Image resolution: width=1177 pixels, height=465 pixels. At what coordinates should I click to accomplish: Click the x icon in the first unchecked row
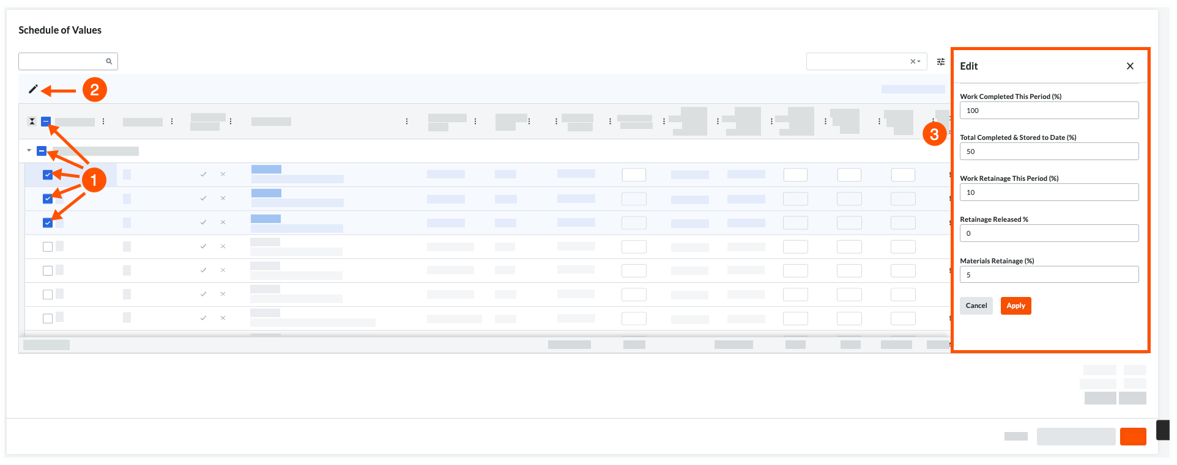click(223, 246)
